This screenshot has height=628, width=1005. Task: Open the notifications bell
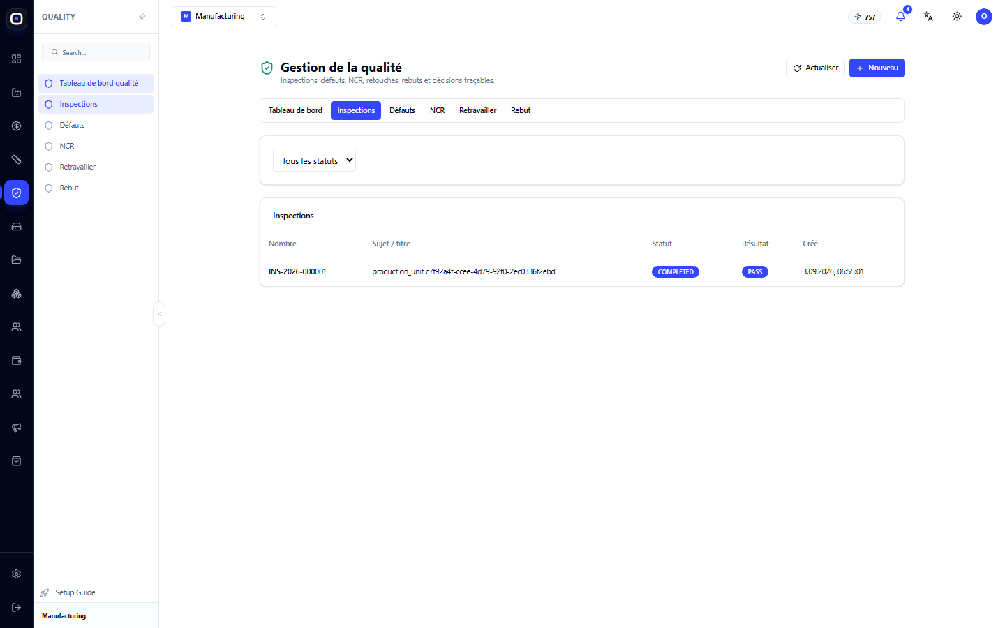click(x=901, y=16)
